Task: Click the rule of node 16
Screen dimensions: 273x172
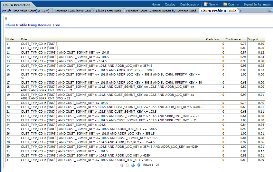Action: (112, 76)
